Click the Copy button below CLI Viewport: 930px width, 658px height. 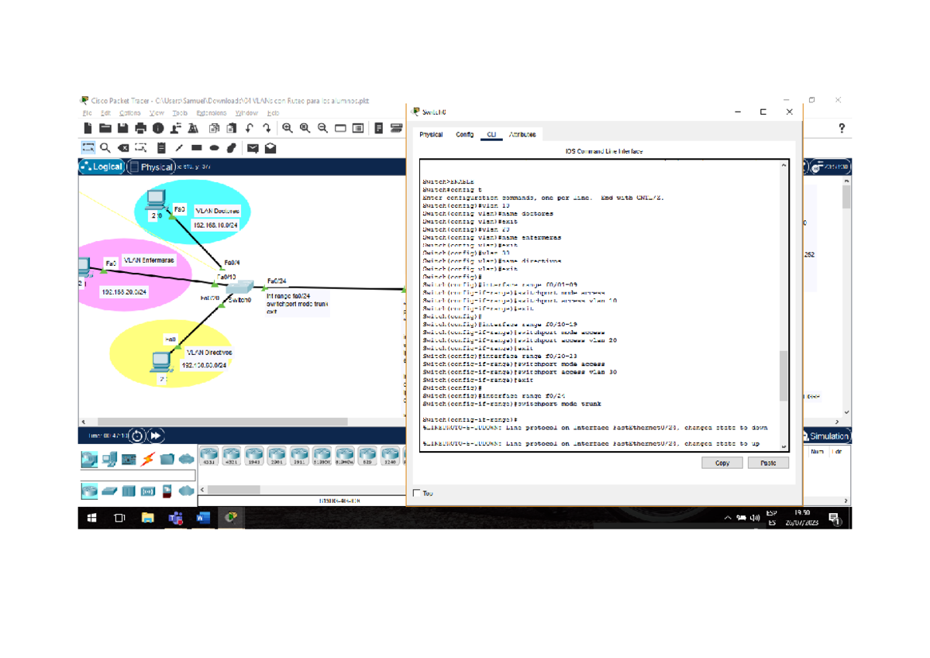[722, 463]
